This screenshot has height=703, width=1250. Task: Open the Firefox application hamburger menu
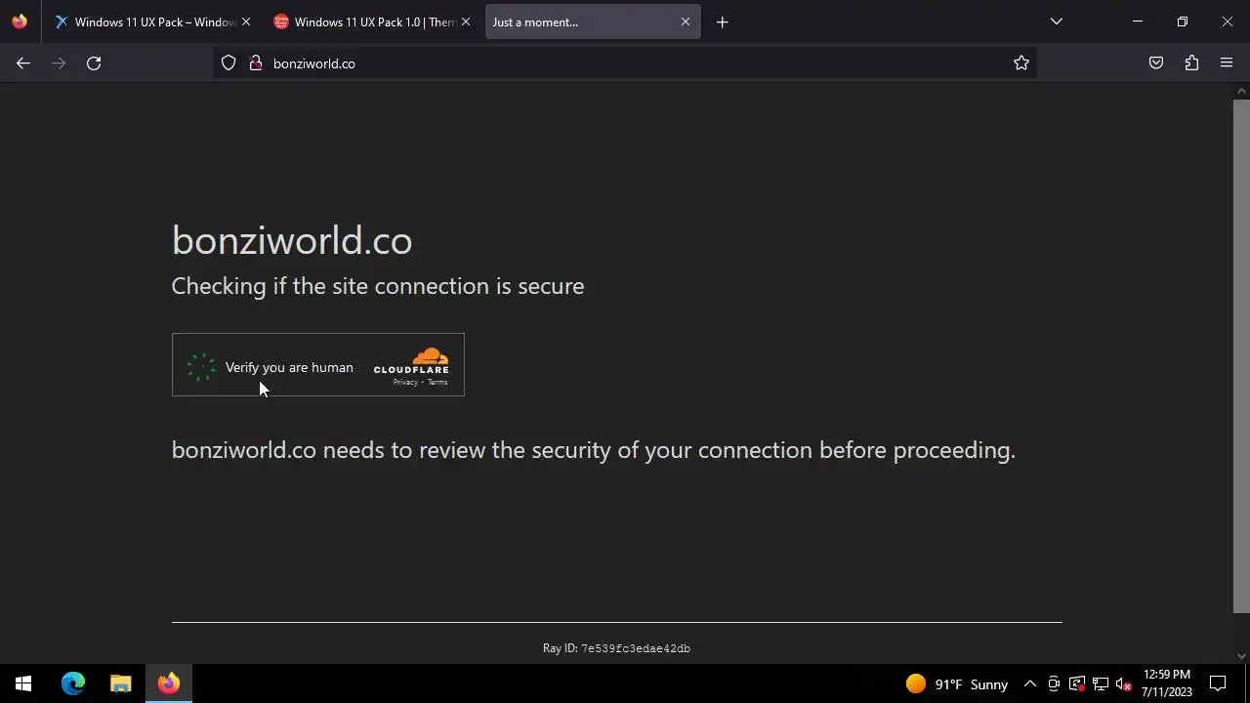click(1227, 63)
